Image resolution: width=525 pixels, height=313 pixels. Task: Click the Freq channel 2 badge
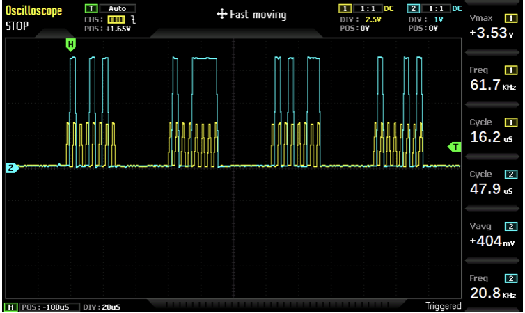[511, 278]
